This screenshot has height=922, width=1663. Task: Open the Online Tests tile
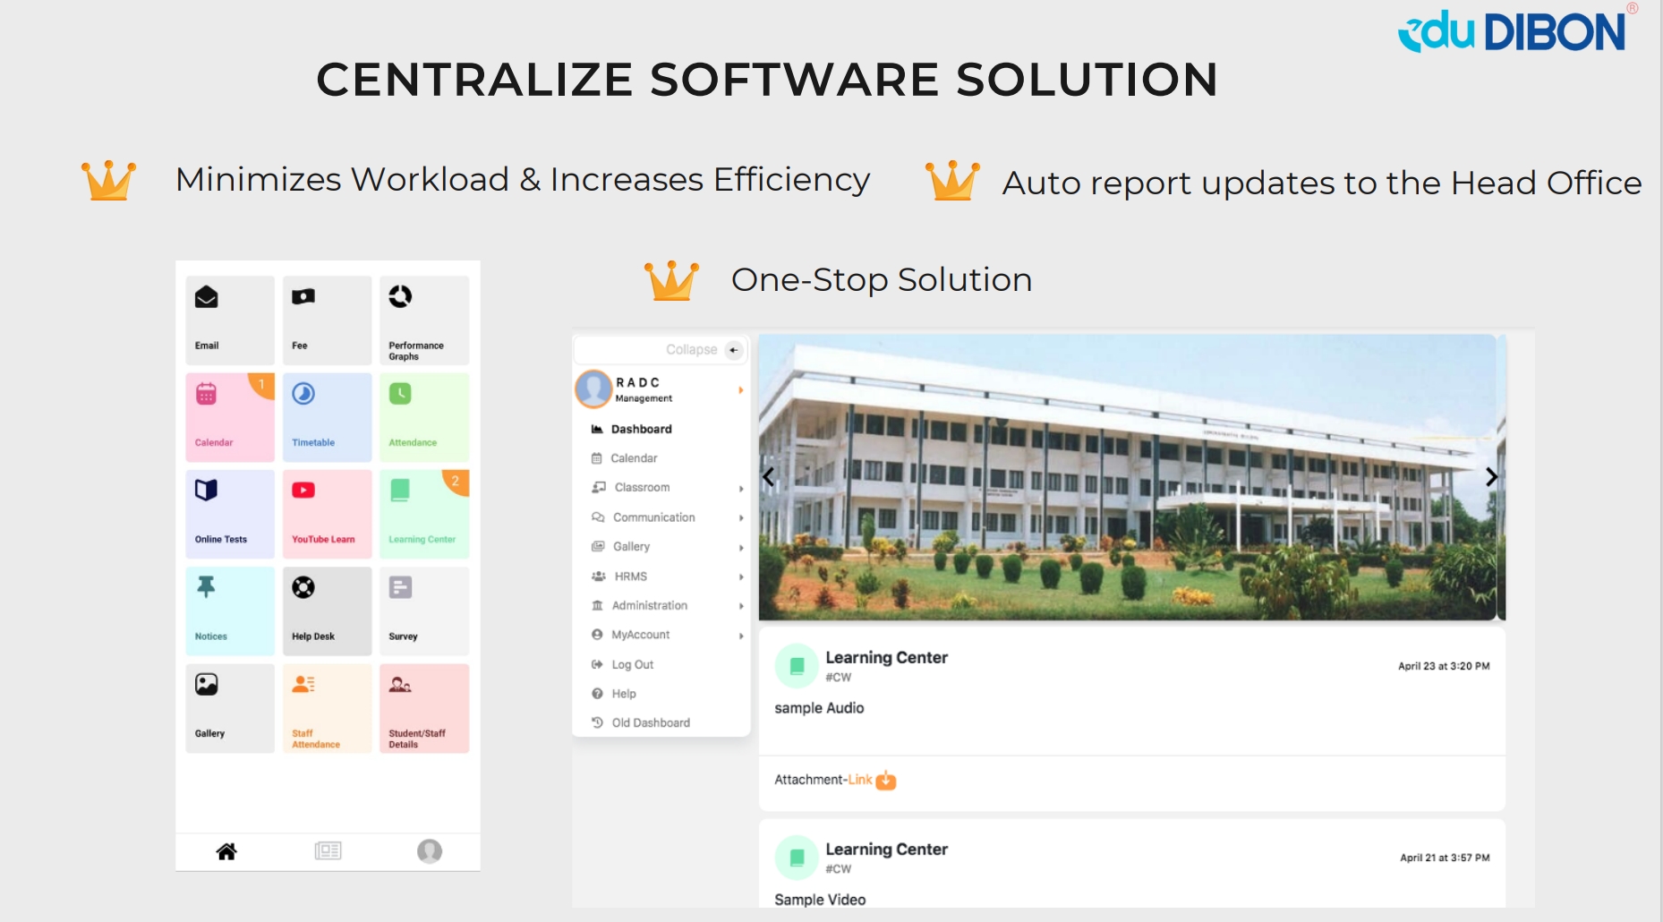(x=230, y=514)
